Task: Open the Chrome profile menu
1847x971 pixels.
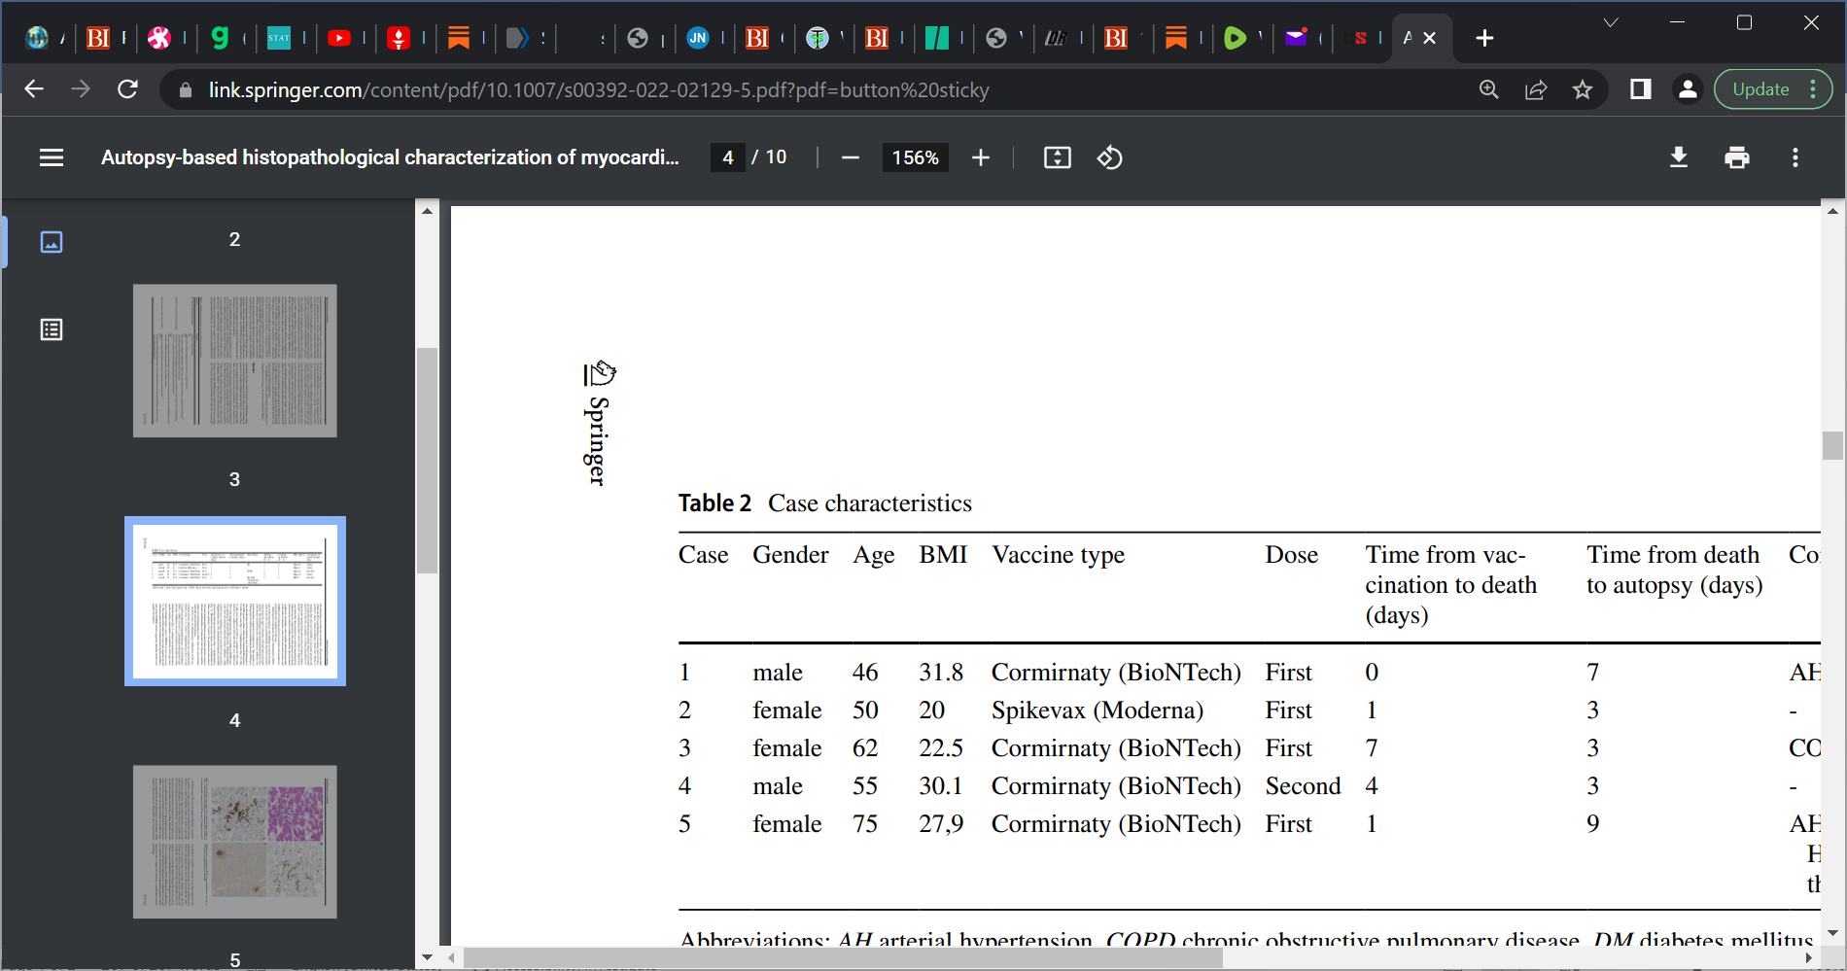Action: point(1689,89)
